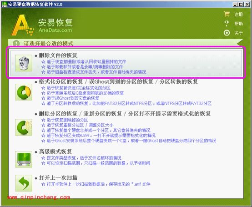Click the line 适于恢复重新分过区 / 调整分区大小
Viewport: 252px width, 207px height.
click(x=77, y=125)
